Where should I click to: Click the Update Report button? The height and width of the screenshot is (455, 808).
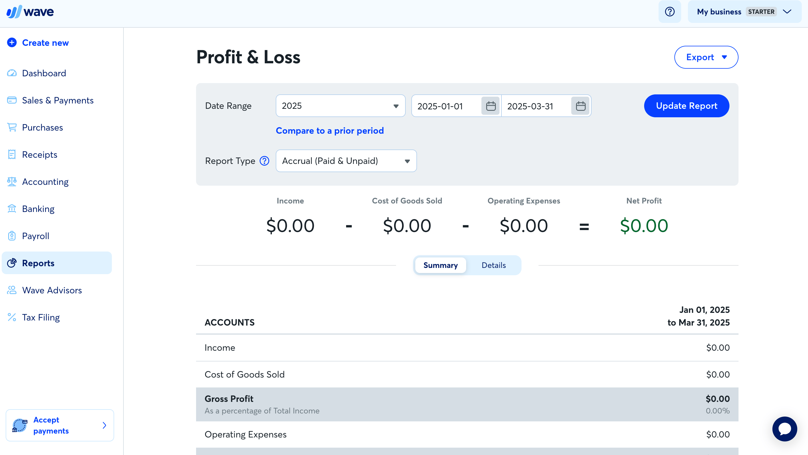[x=687, y=106]
